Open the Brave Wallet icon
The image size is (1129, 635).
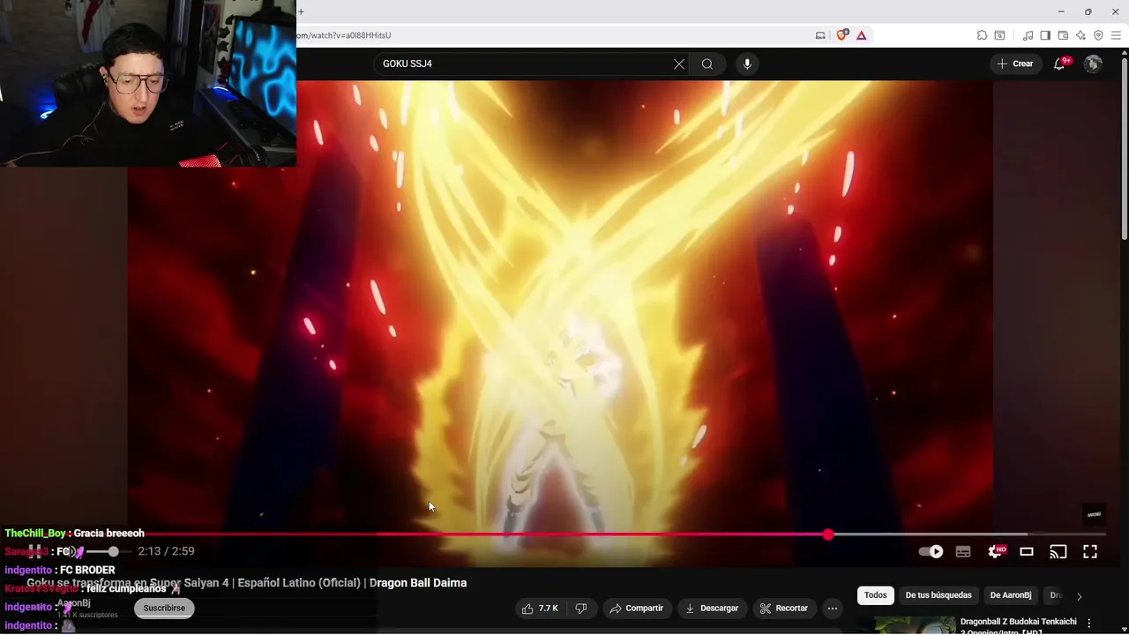(x=1063, y=35)
